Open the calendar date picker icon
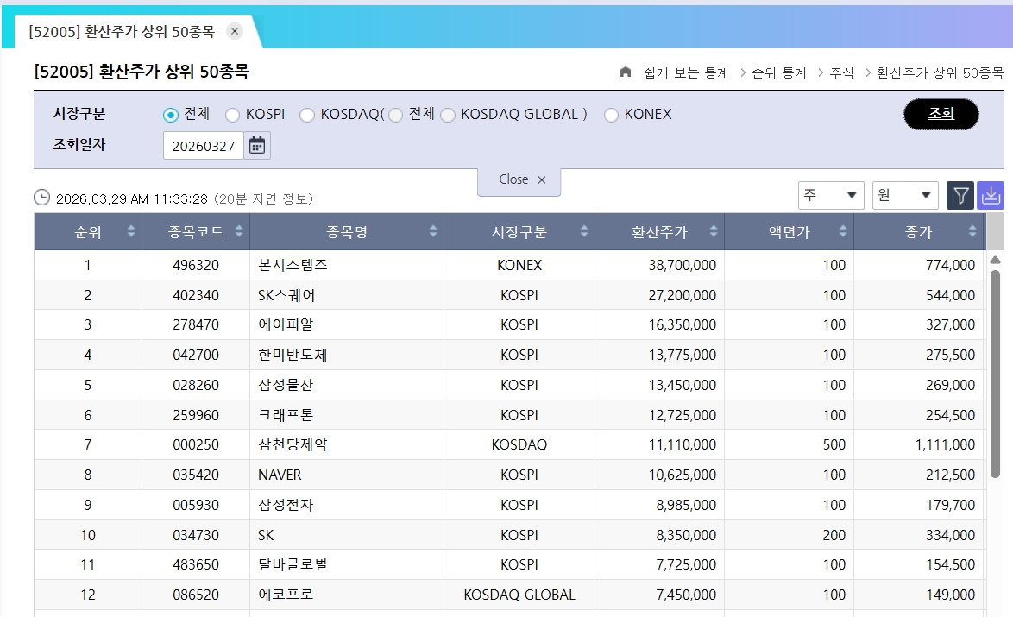1013x617 pixels. (257, 146)
